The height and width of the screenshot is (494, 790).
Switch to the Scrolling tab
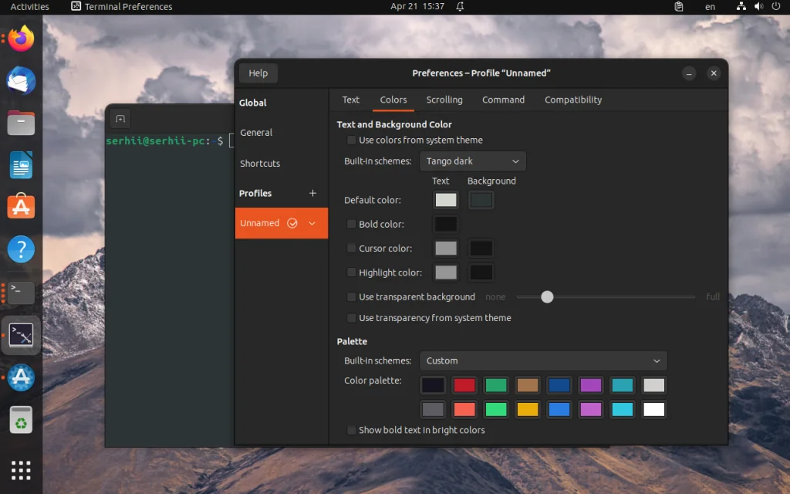[x=444, y=100]
